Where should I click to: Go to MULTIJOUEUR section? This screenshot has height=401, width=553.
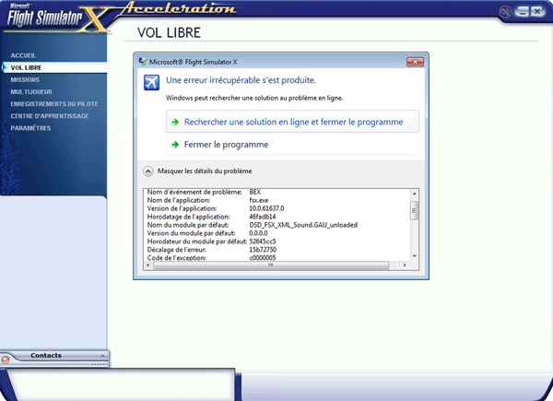tap(31, 91)
